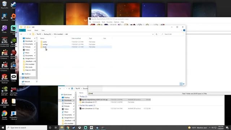Open the Steam desktop shortcut
This screenshot has height=130, width=231.
point(14,5)
